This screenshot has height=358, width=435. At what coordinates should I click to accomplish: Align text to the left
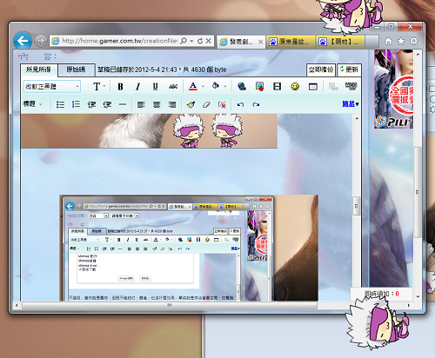coord(141,104)
